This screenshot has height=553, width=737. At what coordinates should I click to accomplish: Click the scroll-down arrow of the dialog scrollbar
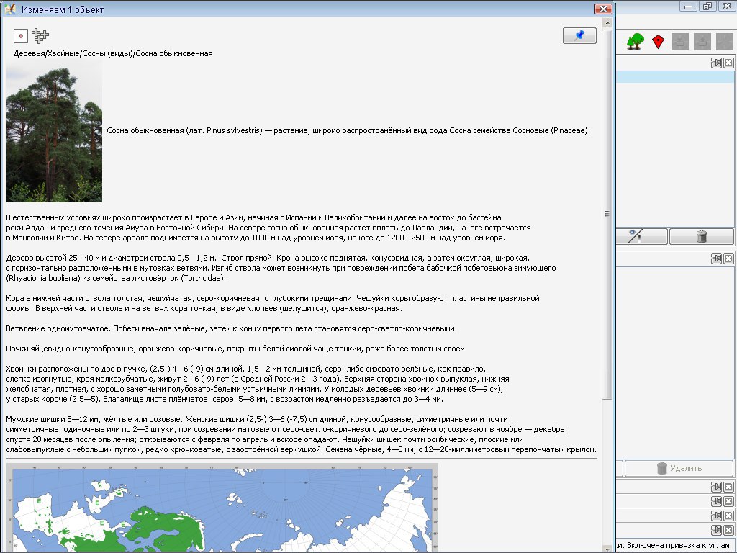[607, 548]
